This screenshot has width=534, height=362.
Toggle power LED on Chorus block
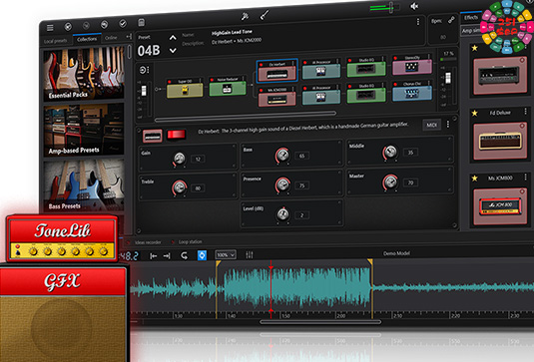(x=395, y=85)
